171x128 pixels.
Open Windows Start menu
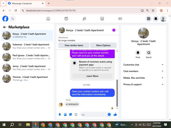tap(4, 125)
